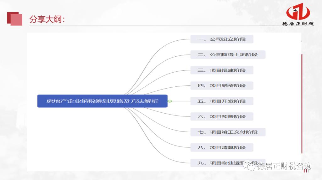
Task: Click the 德居正财税咨询 watermark text
Action: pyautogui.click(x=284, y=166)
